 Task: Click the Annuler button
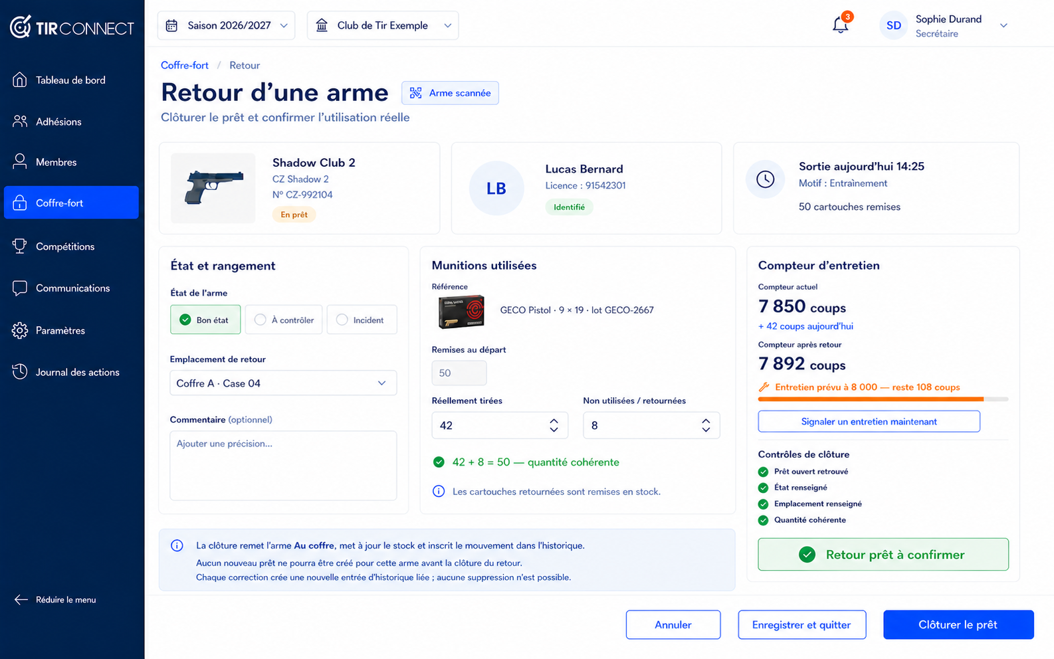pos(673,624)
